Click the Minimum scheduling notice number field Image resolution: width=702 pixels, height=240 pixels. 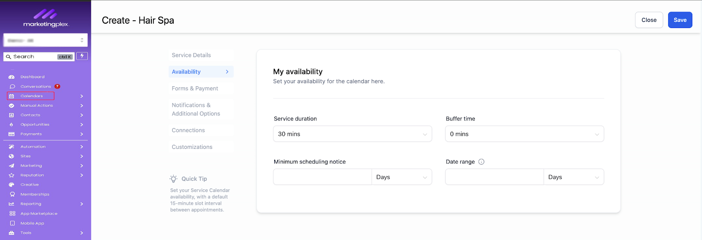click(x=322, y=177)
